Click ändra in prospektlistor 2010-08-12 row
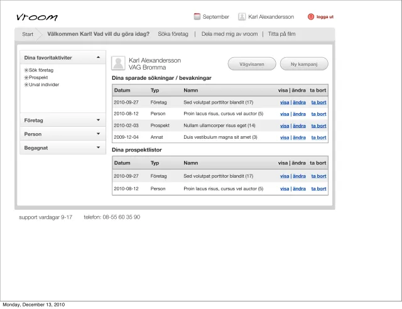 [299, 189]
